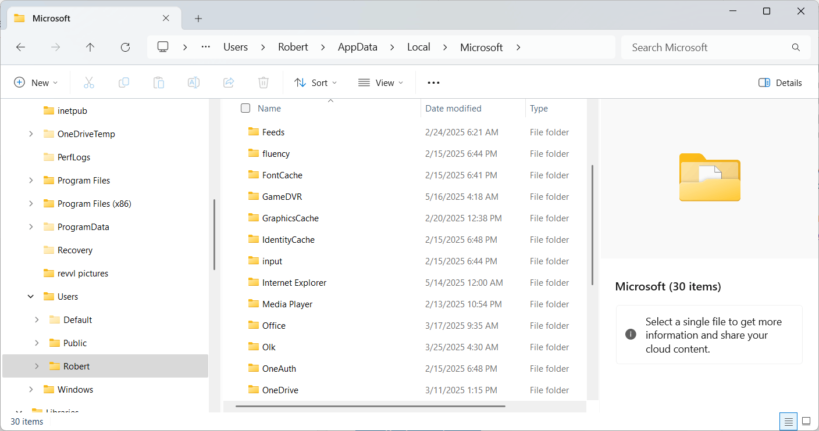Select the Cut icon in toolbar
This screenshot has height=431, width=819.
coord(88,82)
